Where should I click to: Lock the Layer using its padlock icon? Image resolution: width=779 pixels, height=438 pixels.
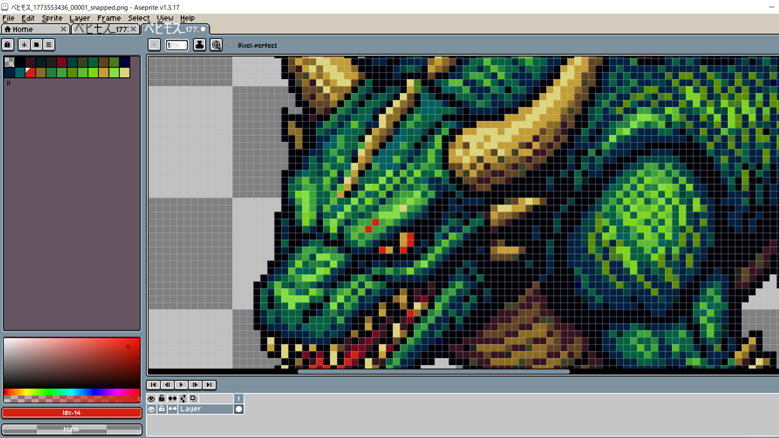[x=162, y=409]
